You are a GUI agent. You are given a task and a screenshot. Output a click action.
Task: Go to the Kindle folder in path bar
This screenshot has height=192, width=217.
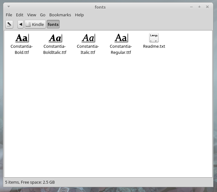(x=35, y=24)
